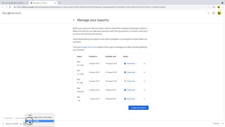Toggle the download item's dropdown arrow
Image resolution: width=225 pixels, height=127 pixels.
(x=25, y=124)
